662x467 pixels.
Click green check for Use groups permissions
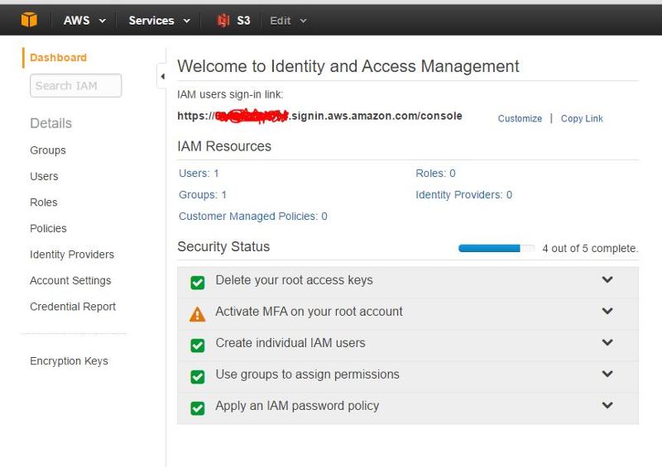point(198,376)
